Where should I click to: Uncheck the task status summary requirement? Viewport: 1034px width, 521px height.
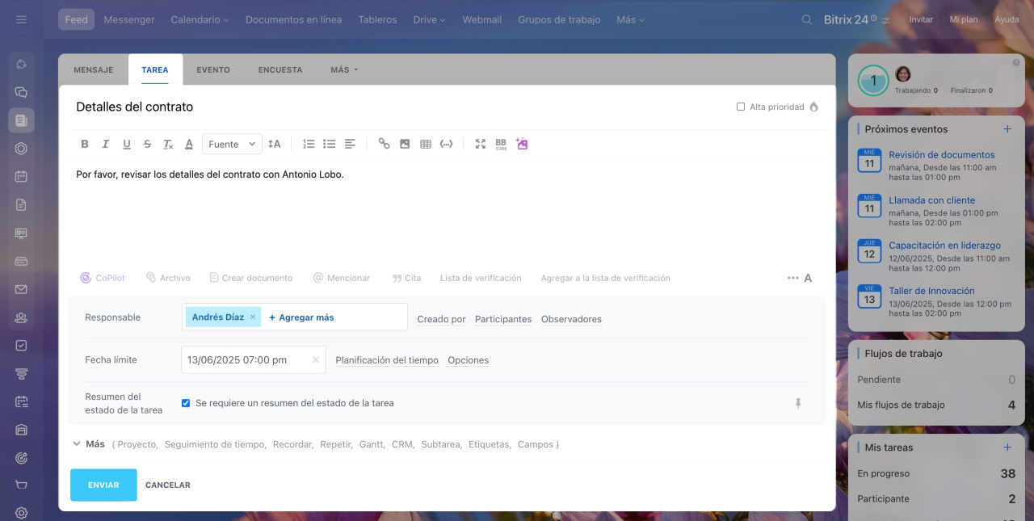(186, 403)
